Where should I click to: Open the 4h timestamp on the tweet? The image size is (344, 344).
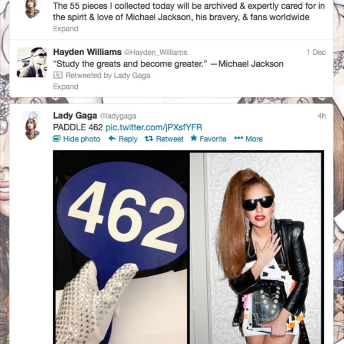[321, 116]
